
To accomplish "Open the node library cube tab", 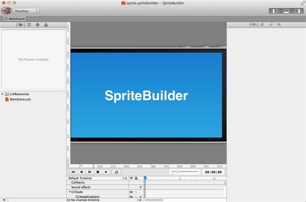I will [38, 25].
